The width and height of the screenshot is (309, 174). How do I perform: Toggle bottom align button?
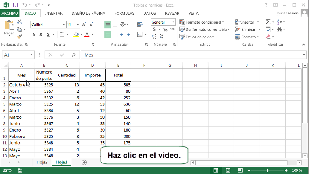(x=115, y=24)
